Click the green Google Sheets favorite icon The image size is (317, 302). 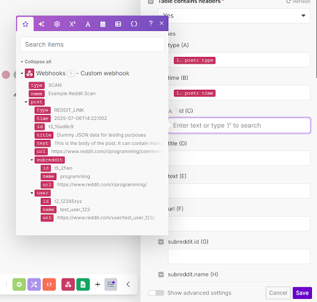pyautogui.click(x=83, y=285)
